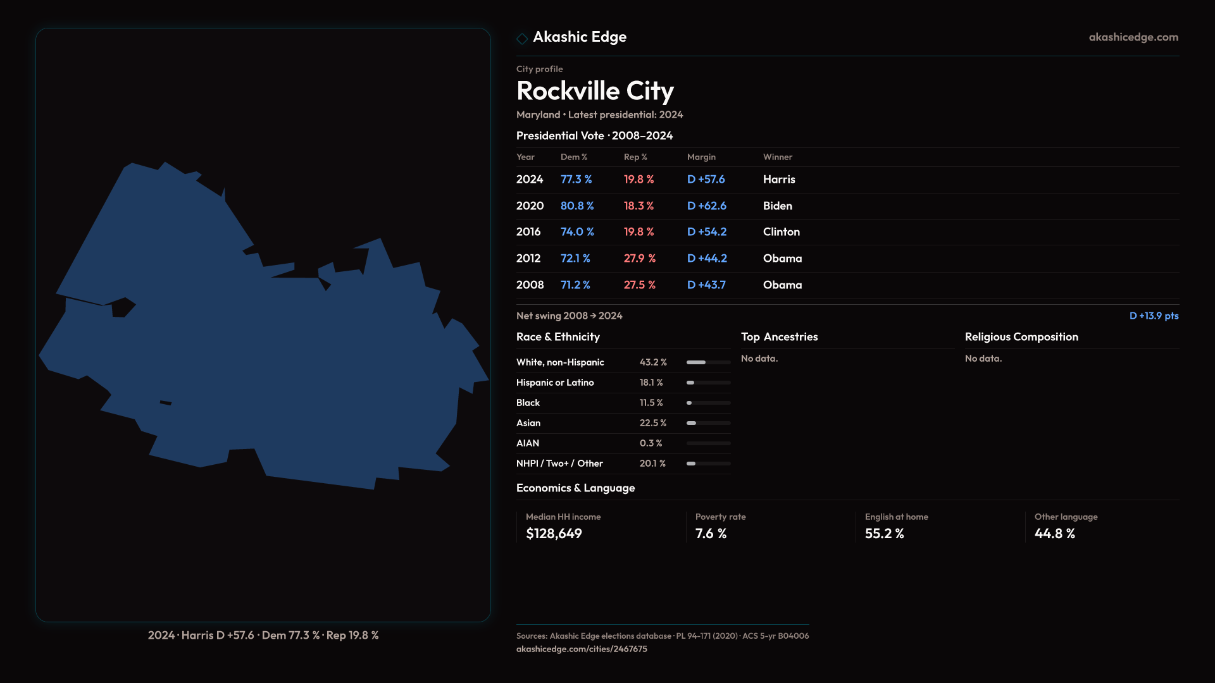Click the Akashic Edge diamond logo icon
The width and height of the screenshot is (1215, 683).
click(x=522, y=39)
